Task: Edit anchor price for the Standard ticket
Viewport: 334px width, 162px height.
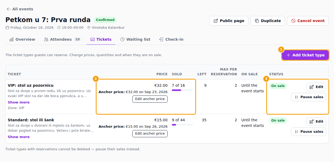Action: (x=150, y=134)
